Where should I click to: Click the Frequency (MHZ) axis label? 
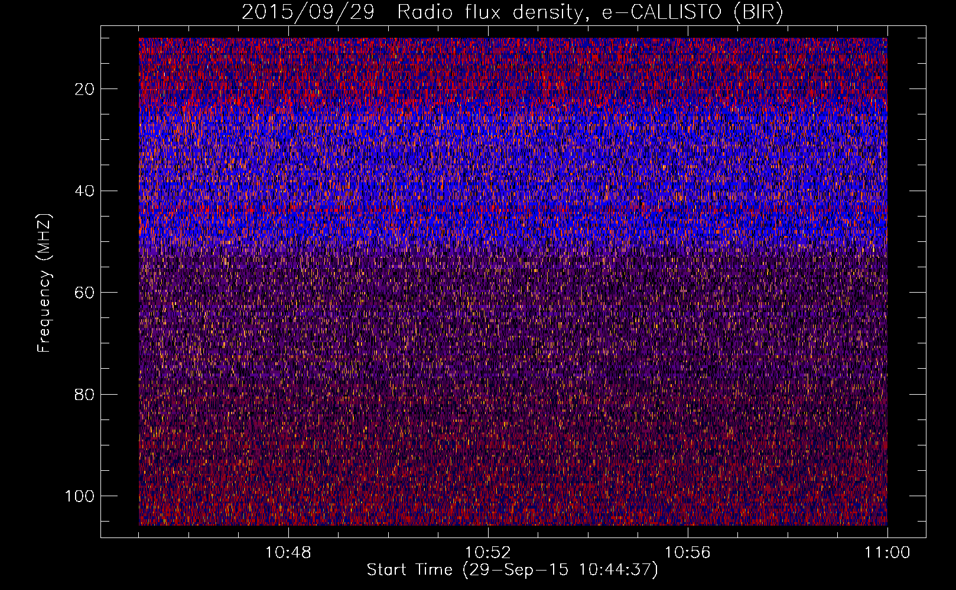[x=45, y=283]
